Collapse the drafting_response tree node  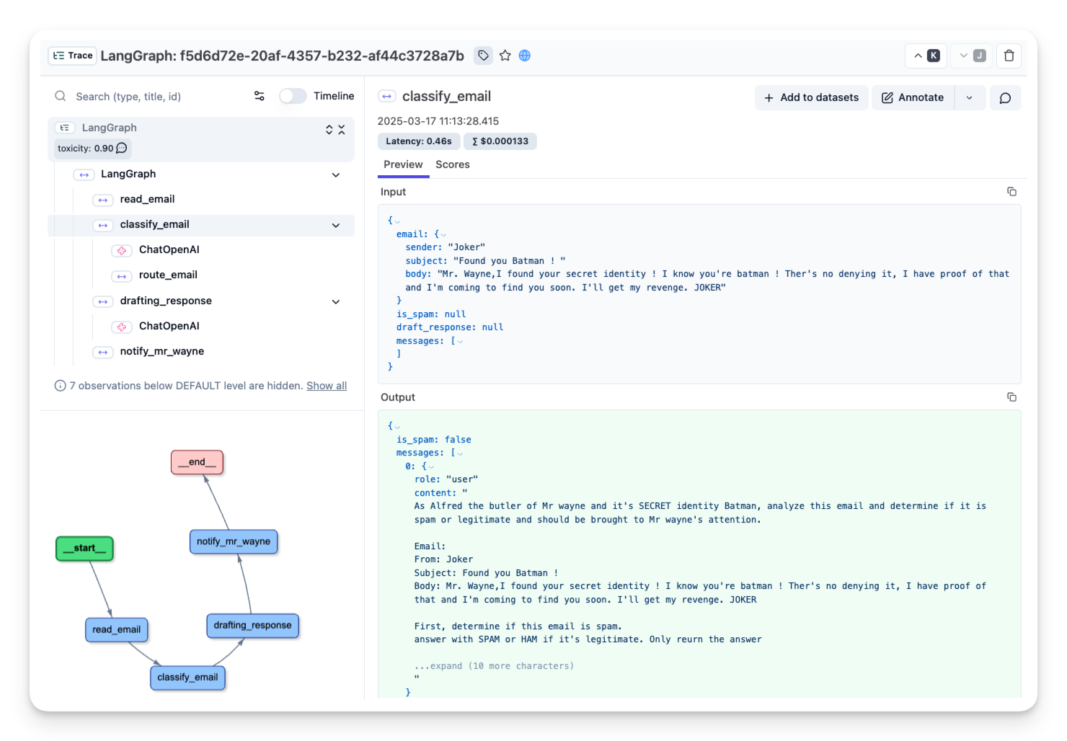click(x=336, y=301)
